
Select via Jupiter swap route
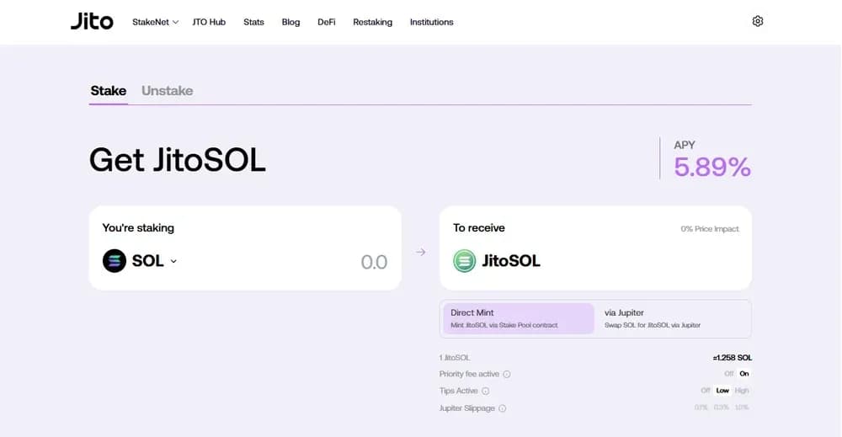point(672,318)
